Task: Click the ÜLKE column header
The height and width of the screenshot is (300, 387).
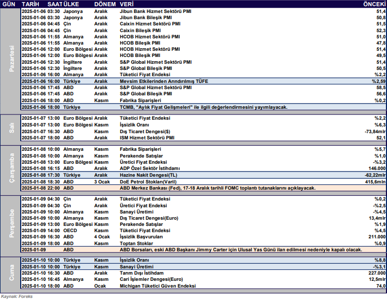Action: tap(71, 4)
